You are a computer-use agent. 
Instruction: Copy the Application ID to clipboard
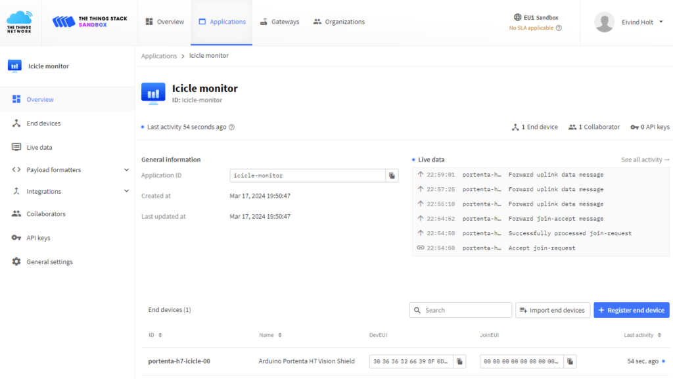point(392,176)
